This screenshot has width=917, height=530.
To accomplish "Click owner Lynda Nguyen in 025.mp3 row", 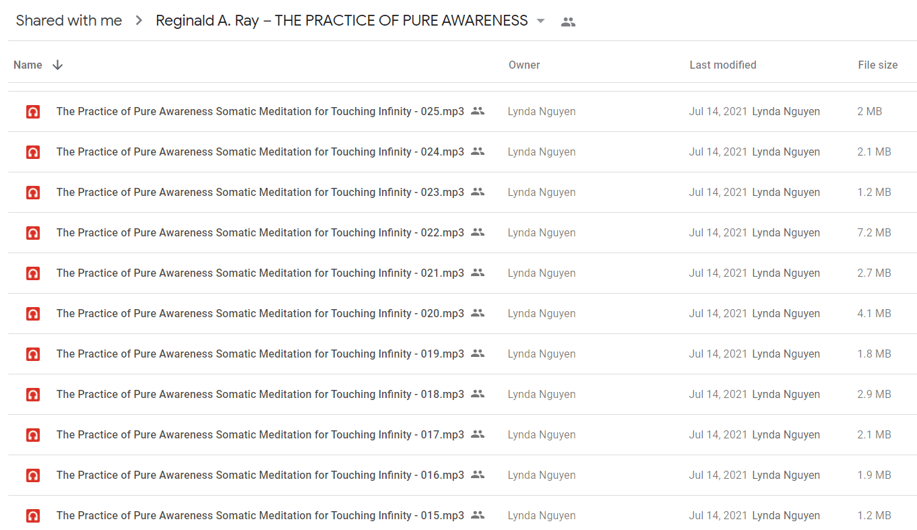I will [x=542, y=112].
